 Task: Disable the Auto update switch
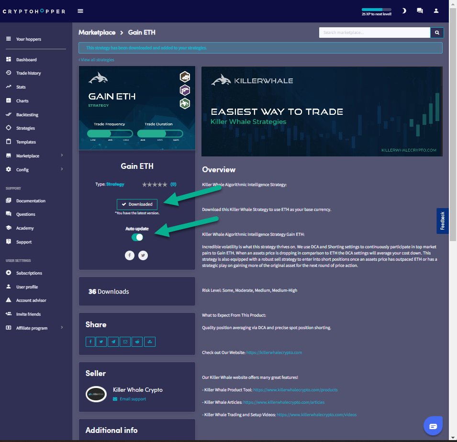point(137,237)
